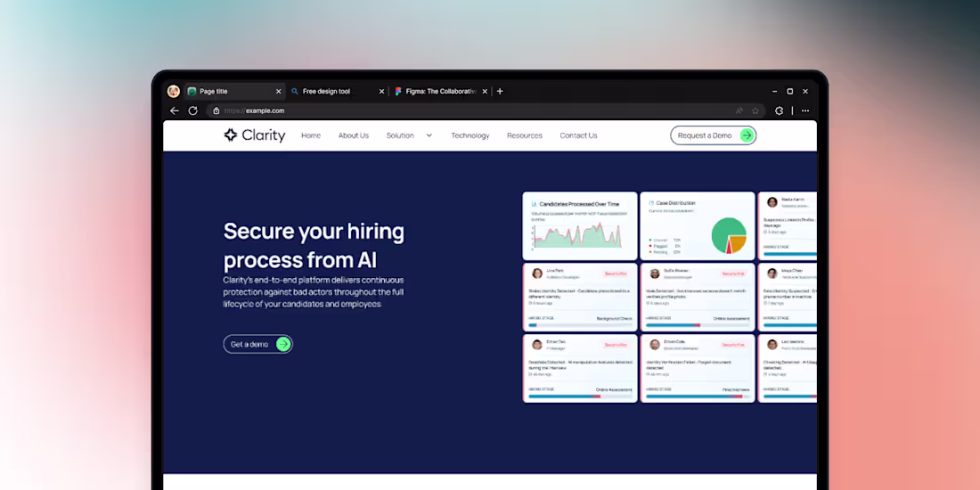Click the Flagged legend entry in Case Distribution
The height and width of the screenshot is (490, 980).
tap(665, 246)
